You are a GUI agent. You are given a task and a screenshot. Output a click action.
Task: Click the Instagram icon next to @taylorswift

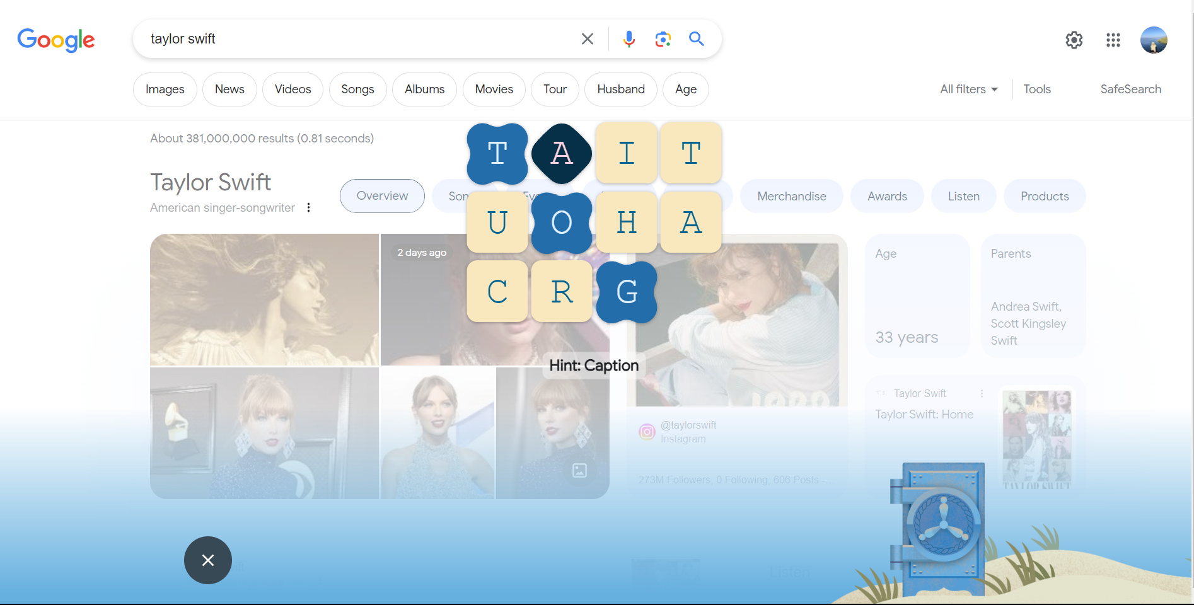(x=647, y=432)
